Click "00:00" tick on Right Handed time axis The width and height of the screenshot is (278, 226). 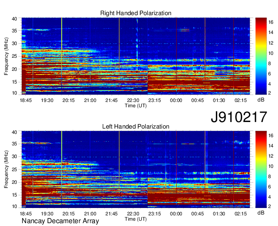click(x=176, y=100)
